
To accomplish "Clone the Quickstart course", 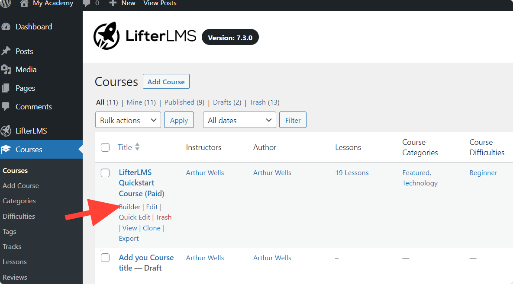I will point(152,228).
